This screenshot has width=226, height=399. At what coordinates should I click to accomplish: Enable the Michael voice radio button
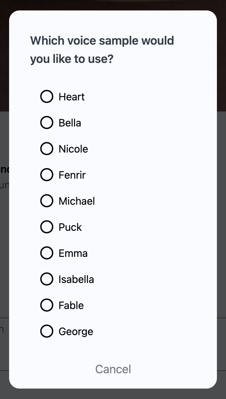pyautogui.click(x=47, y=201)
